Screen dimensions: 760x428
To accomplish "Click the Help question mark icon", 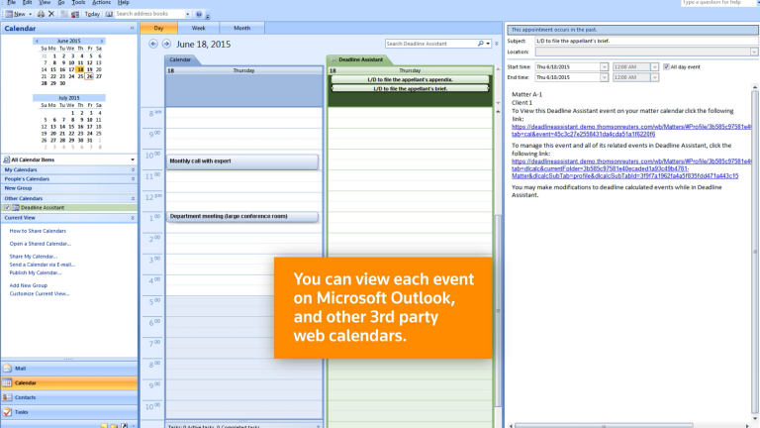I will (198, 14).
